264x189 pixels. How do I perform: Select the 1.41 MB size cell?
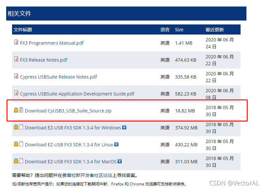(x=184, y=43)
